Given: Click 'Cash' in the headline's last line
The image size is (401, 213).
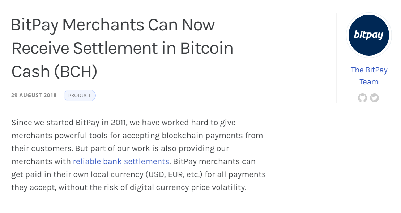Looking at the screenshot, I should (x=31, y=72).
